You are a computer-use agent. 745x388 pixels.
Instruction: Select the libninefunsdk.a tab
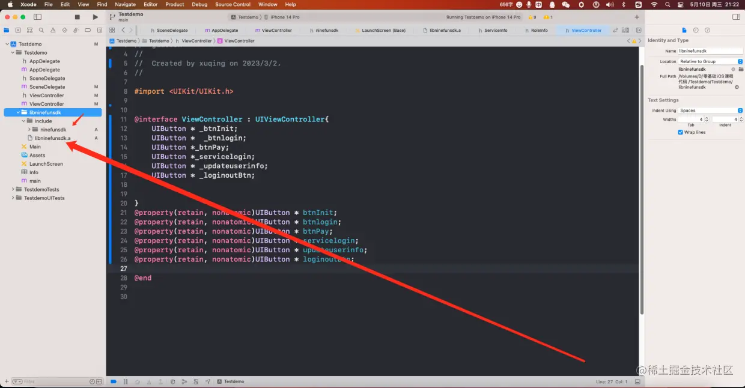[442, 30]
